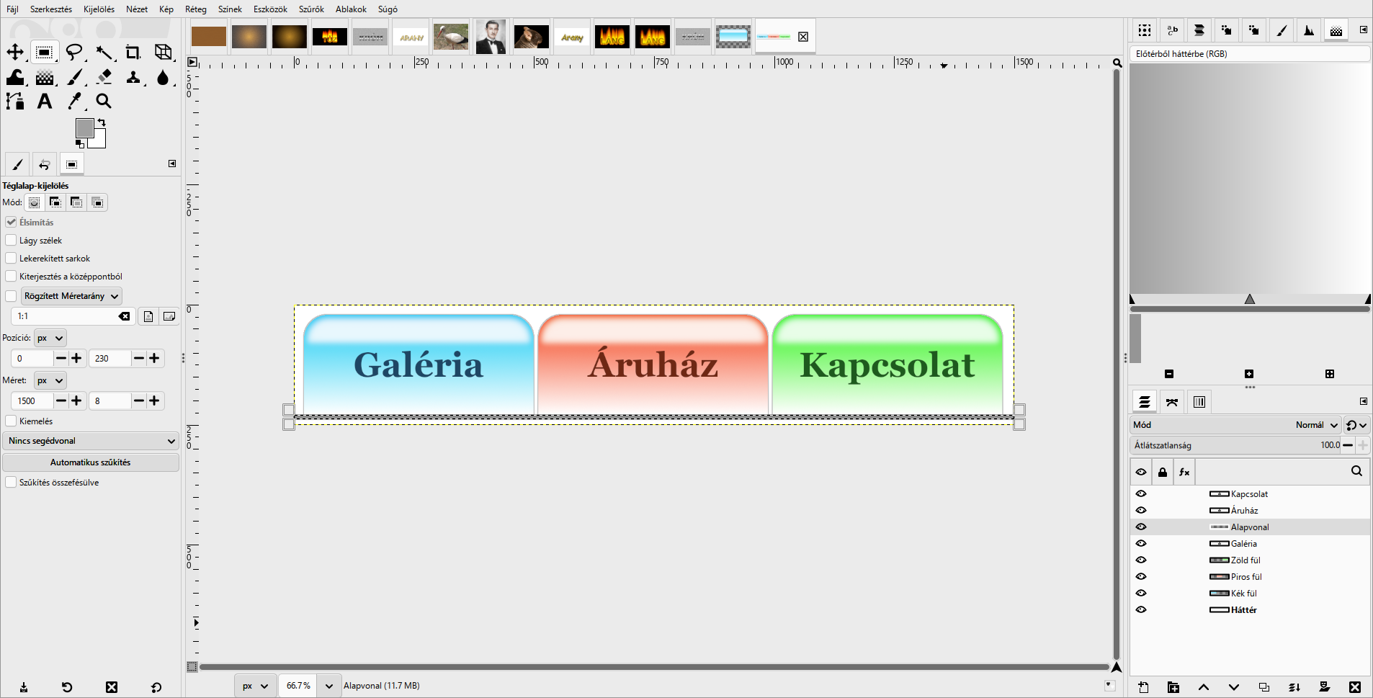The height and width of the screenshot is (698, 1373).
Task: Select the Gradient tool
Action: point(45,77)
